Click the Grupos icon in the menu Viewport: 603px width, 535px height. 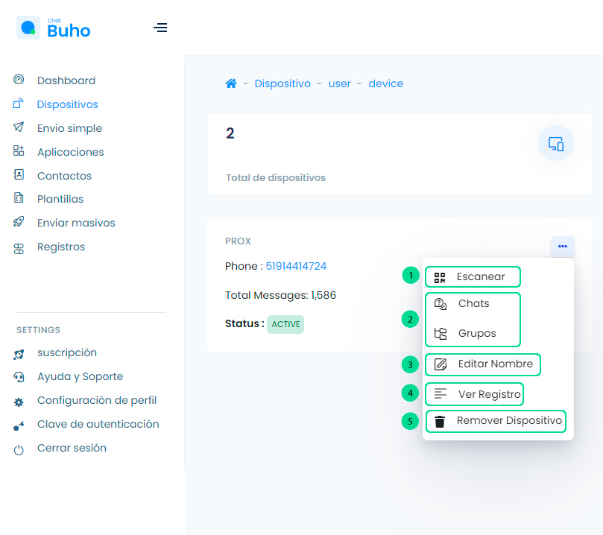click(x=441, y=333)
